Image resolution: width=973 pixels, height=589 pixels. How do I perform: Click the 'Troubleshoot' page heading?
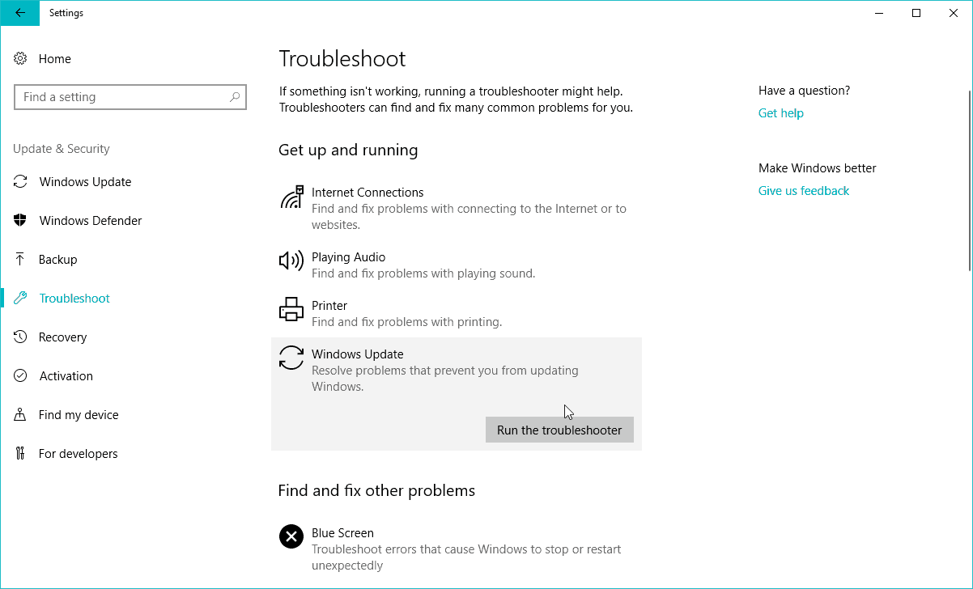coord(342,59)
